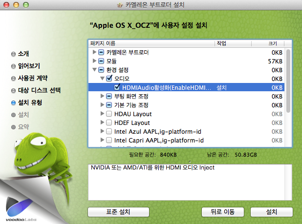
Task: Click the 표준 설치 button
Action: [x=118, y=212]
